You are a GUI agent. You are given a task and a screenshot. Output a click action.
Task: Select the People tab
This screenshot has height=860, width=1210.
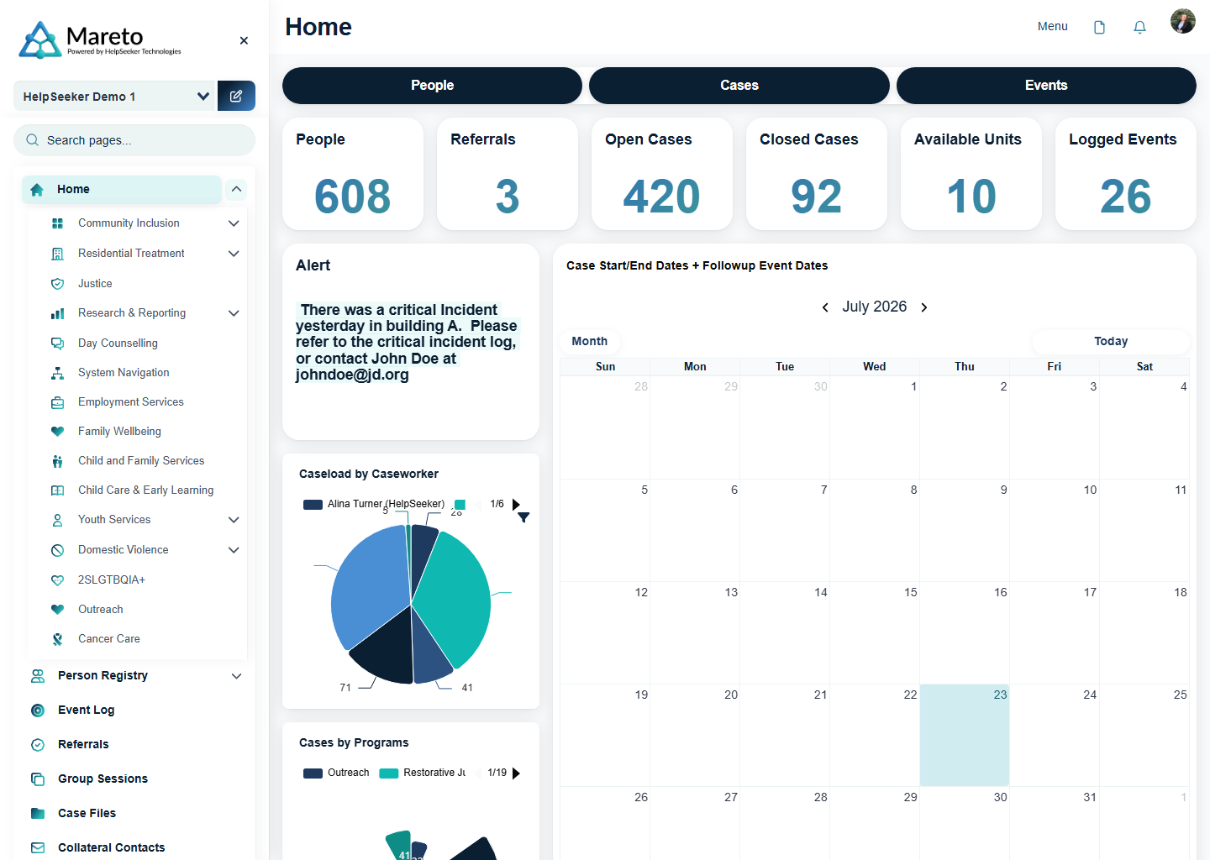(x=432, y=86)
